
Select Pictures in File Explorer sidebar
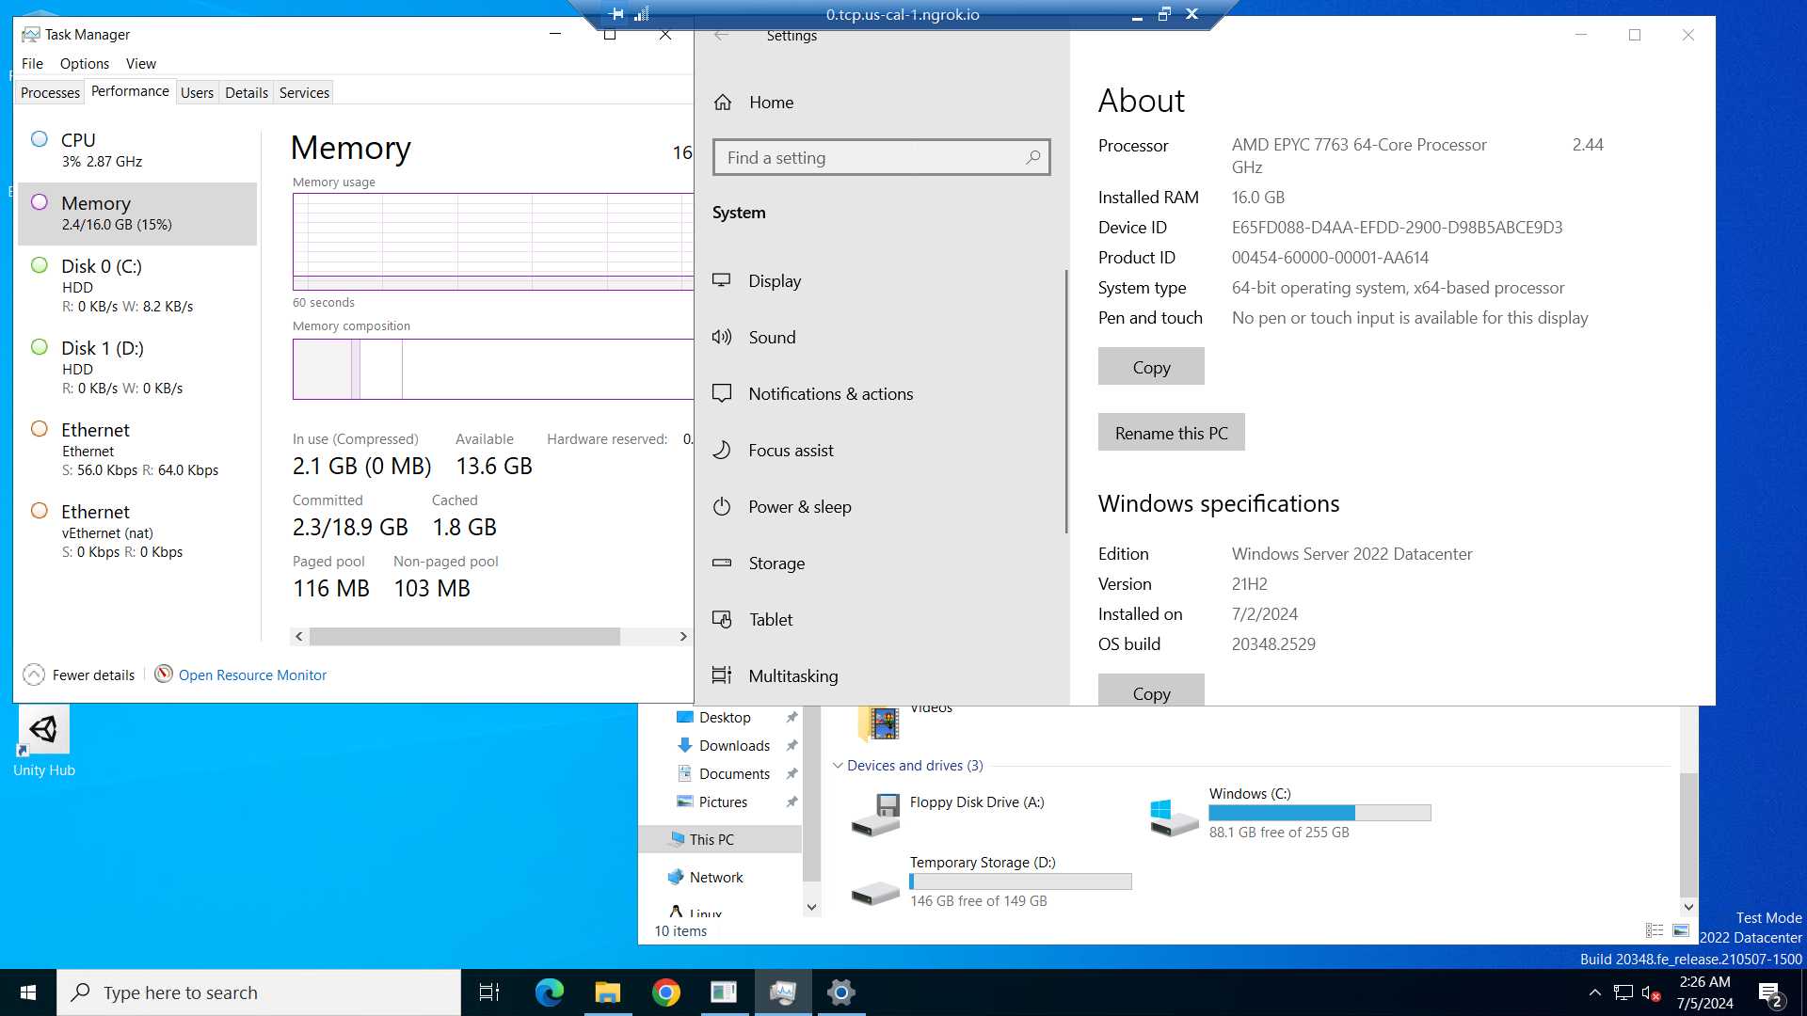[723, 802]
